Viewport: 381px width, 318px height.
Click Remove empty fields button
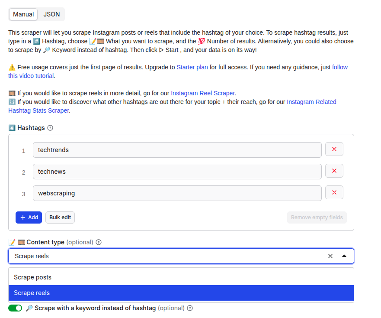pyautogui.click(x=317, y=217)
